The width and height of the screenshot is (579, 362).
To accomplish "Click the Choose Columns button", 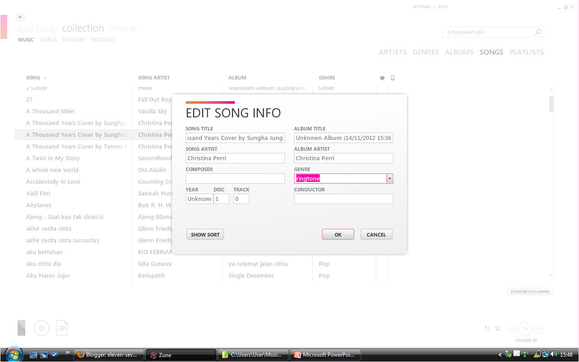I will [530, 292].
